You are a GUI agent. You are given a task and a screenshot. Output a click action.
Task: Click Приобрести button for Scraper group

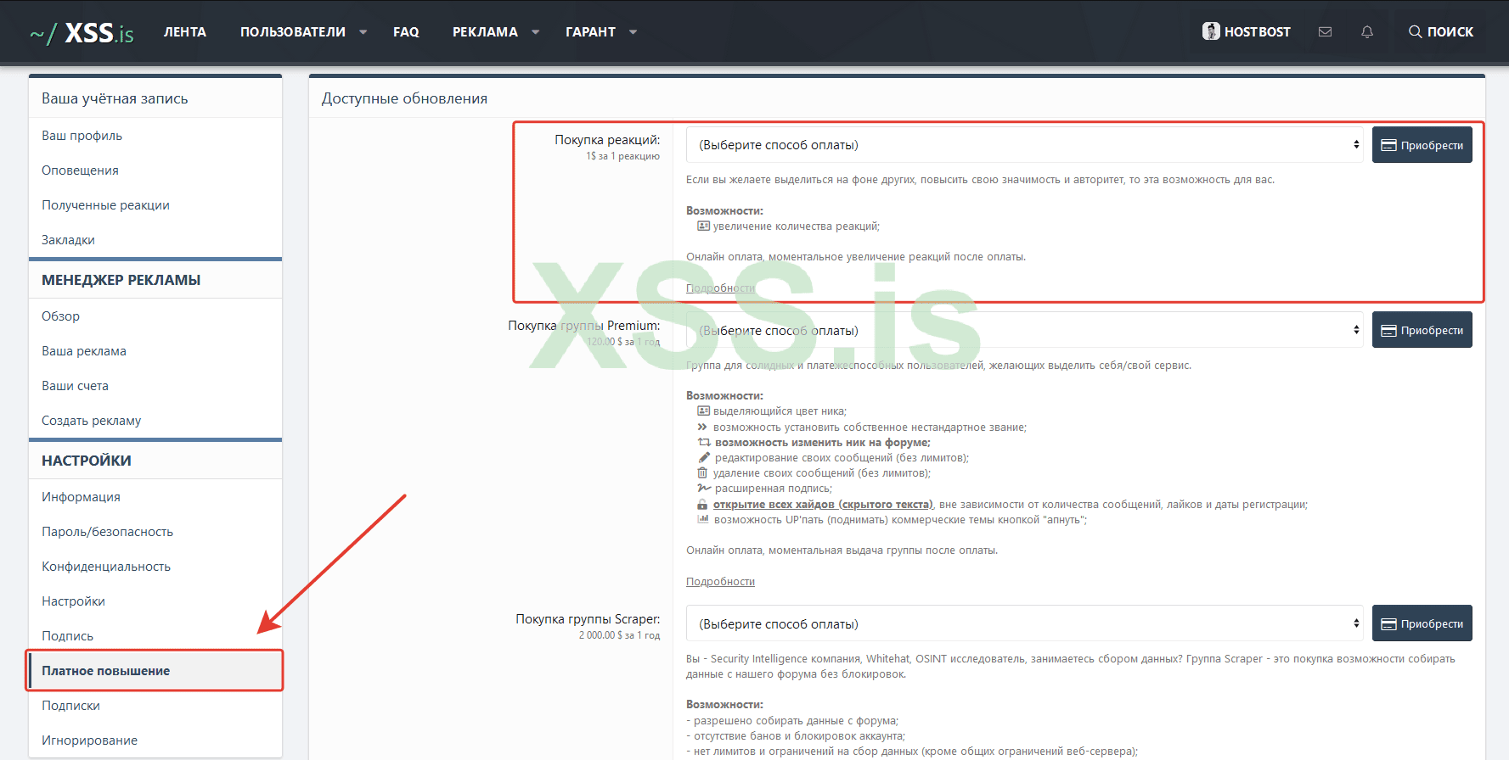pyautogui.click(x=1422, y=623)
